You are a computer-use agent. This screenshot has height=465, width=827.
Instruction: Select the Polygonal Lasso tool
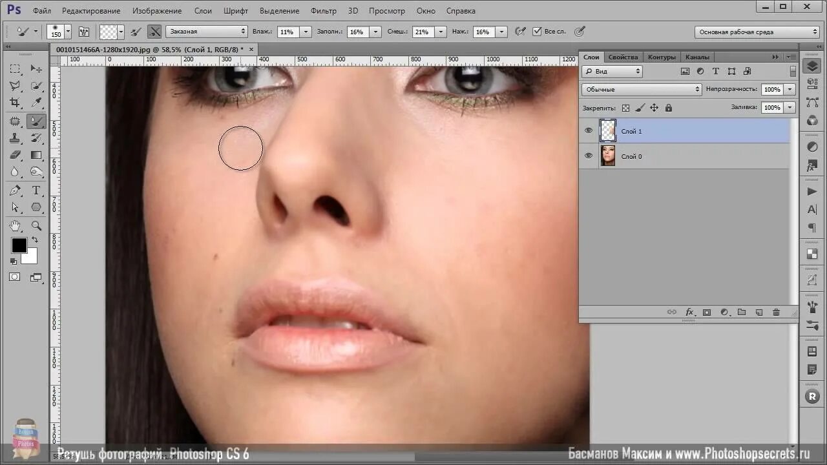[15, 85]
